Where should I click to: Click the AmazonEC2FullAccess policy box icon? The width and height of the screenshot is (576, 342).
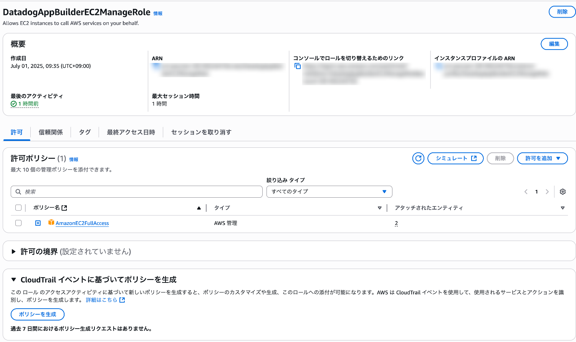[x=51, y=222]
